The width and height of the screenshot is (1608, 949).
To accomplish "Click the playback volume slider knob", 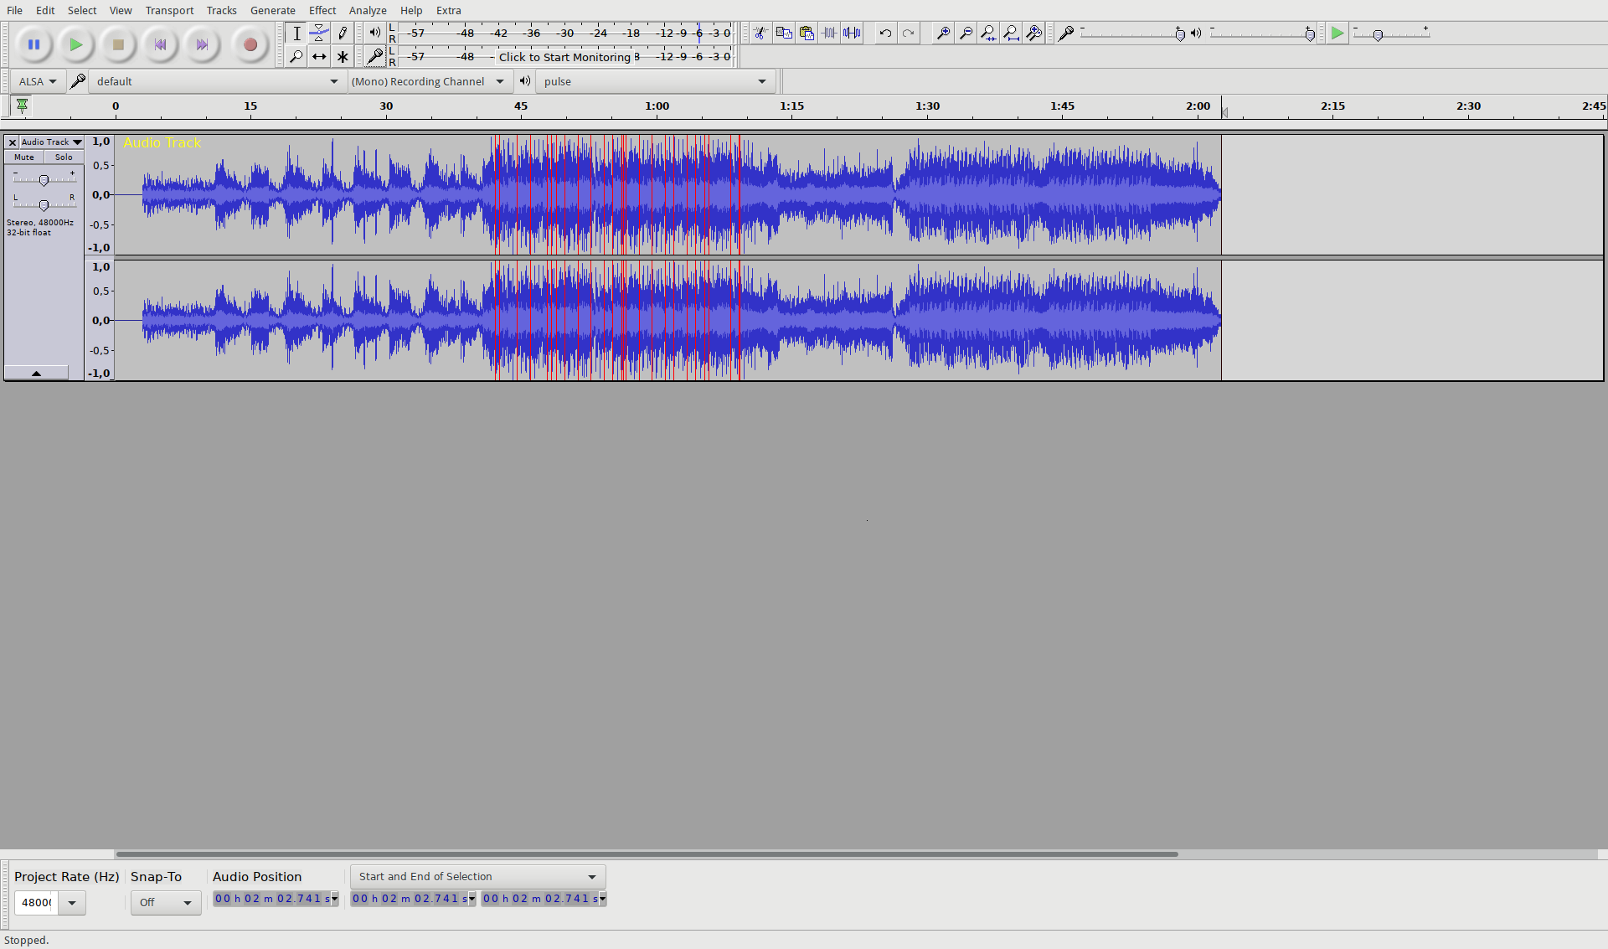I will (x=1310, y=34).
